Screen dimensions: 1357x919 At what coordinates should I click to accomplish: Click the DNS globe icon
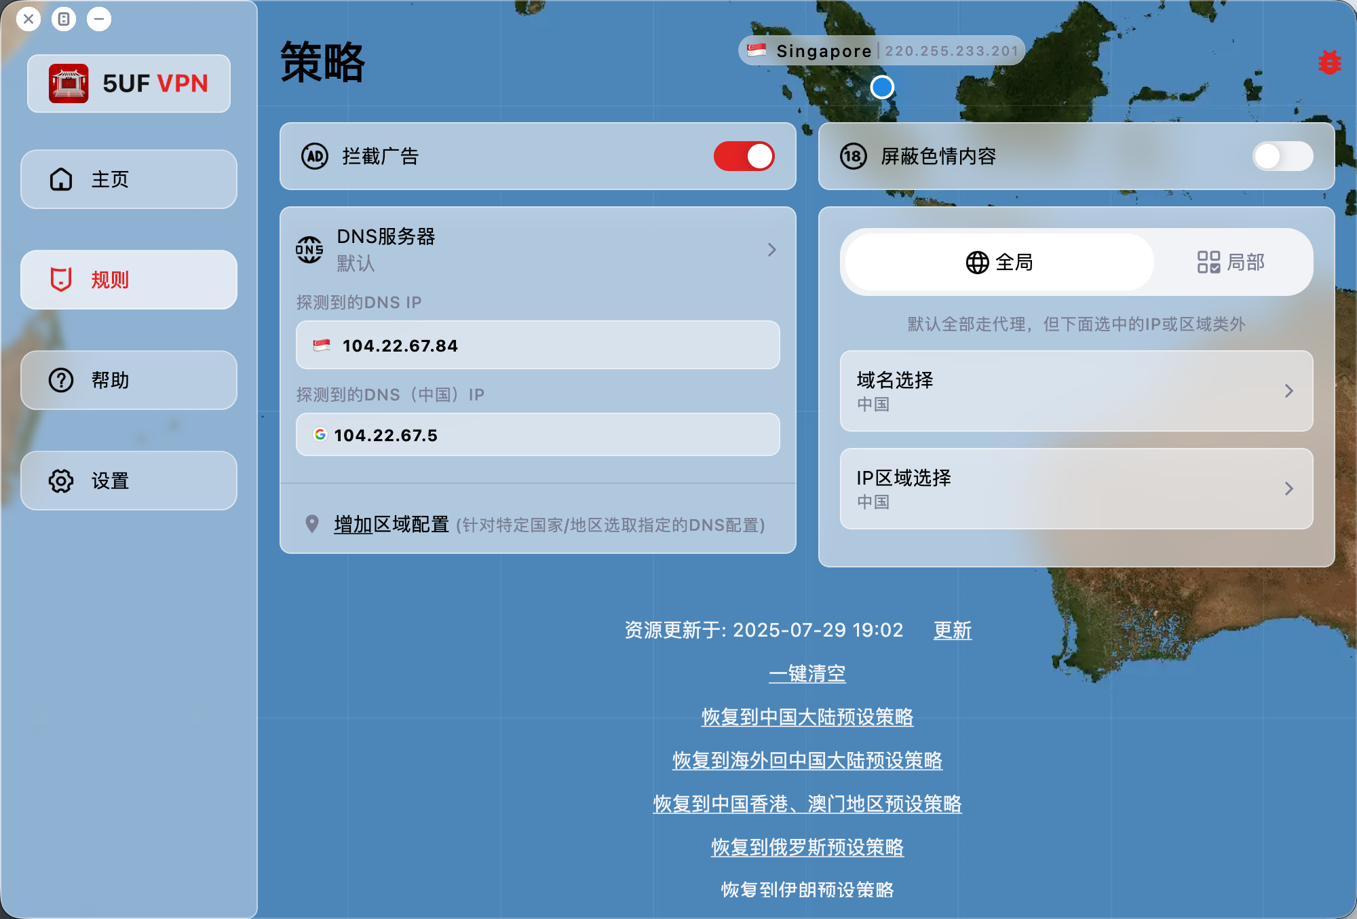[309, 250]
